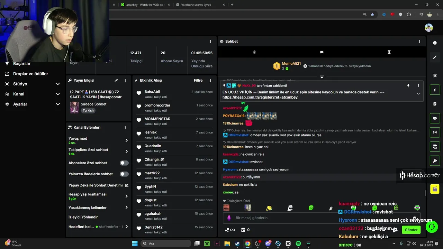Click the yellow clapperboard icon
Screen dimensions: 443x249
pos(435,189)
